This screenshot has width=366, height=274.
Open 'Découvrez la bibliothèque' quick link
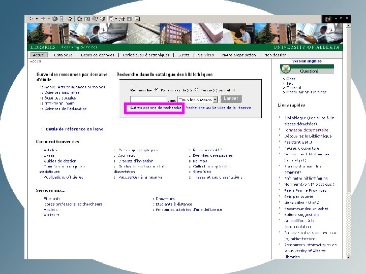tap(308, 136)
